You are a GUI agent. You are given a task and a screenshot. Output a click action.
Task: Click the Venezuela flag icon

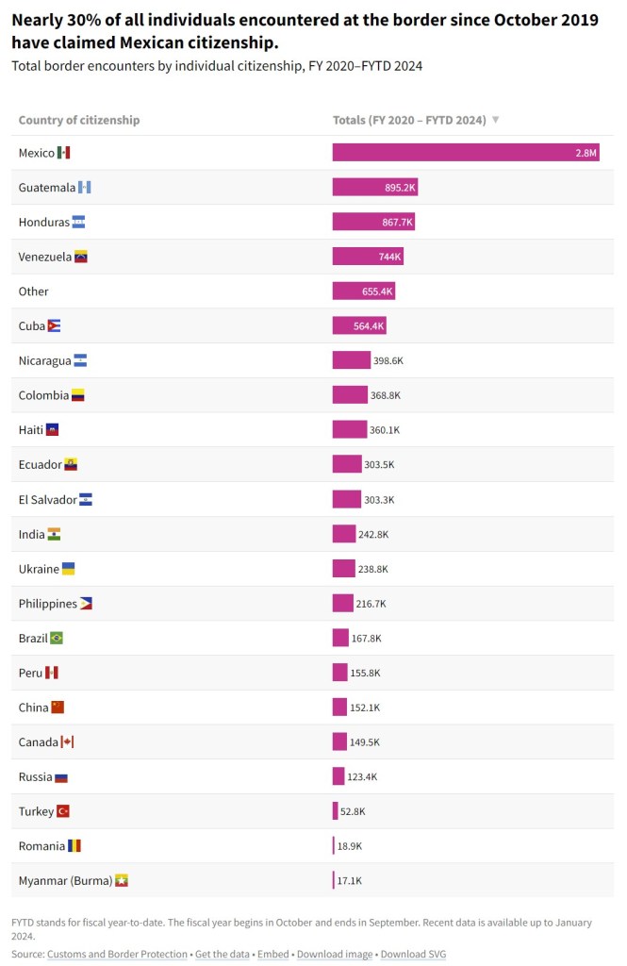[x=81, y=257]
